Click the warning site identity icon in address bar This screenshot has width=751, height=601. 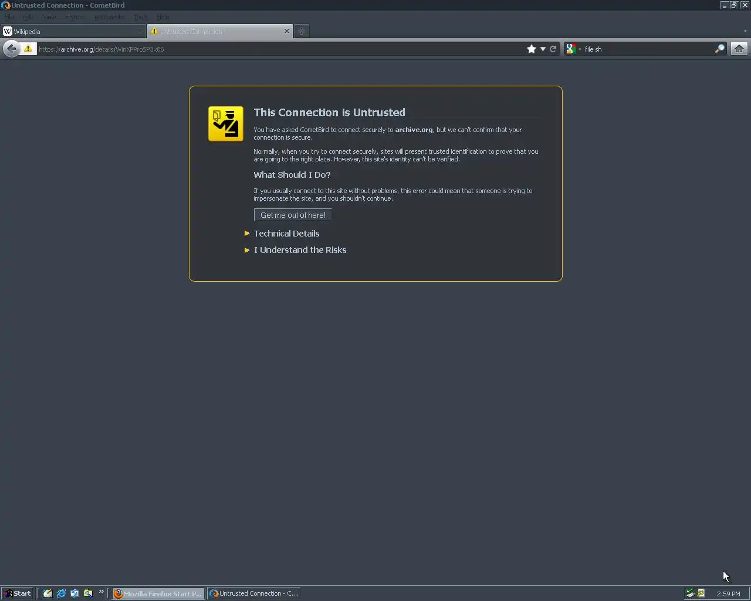coord(28,49)
